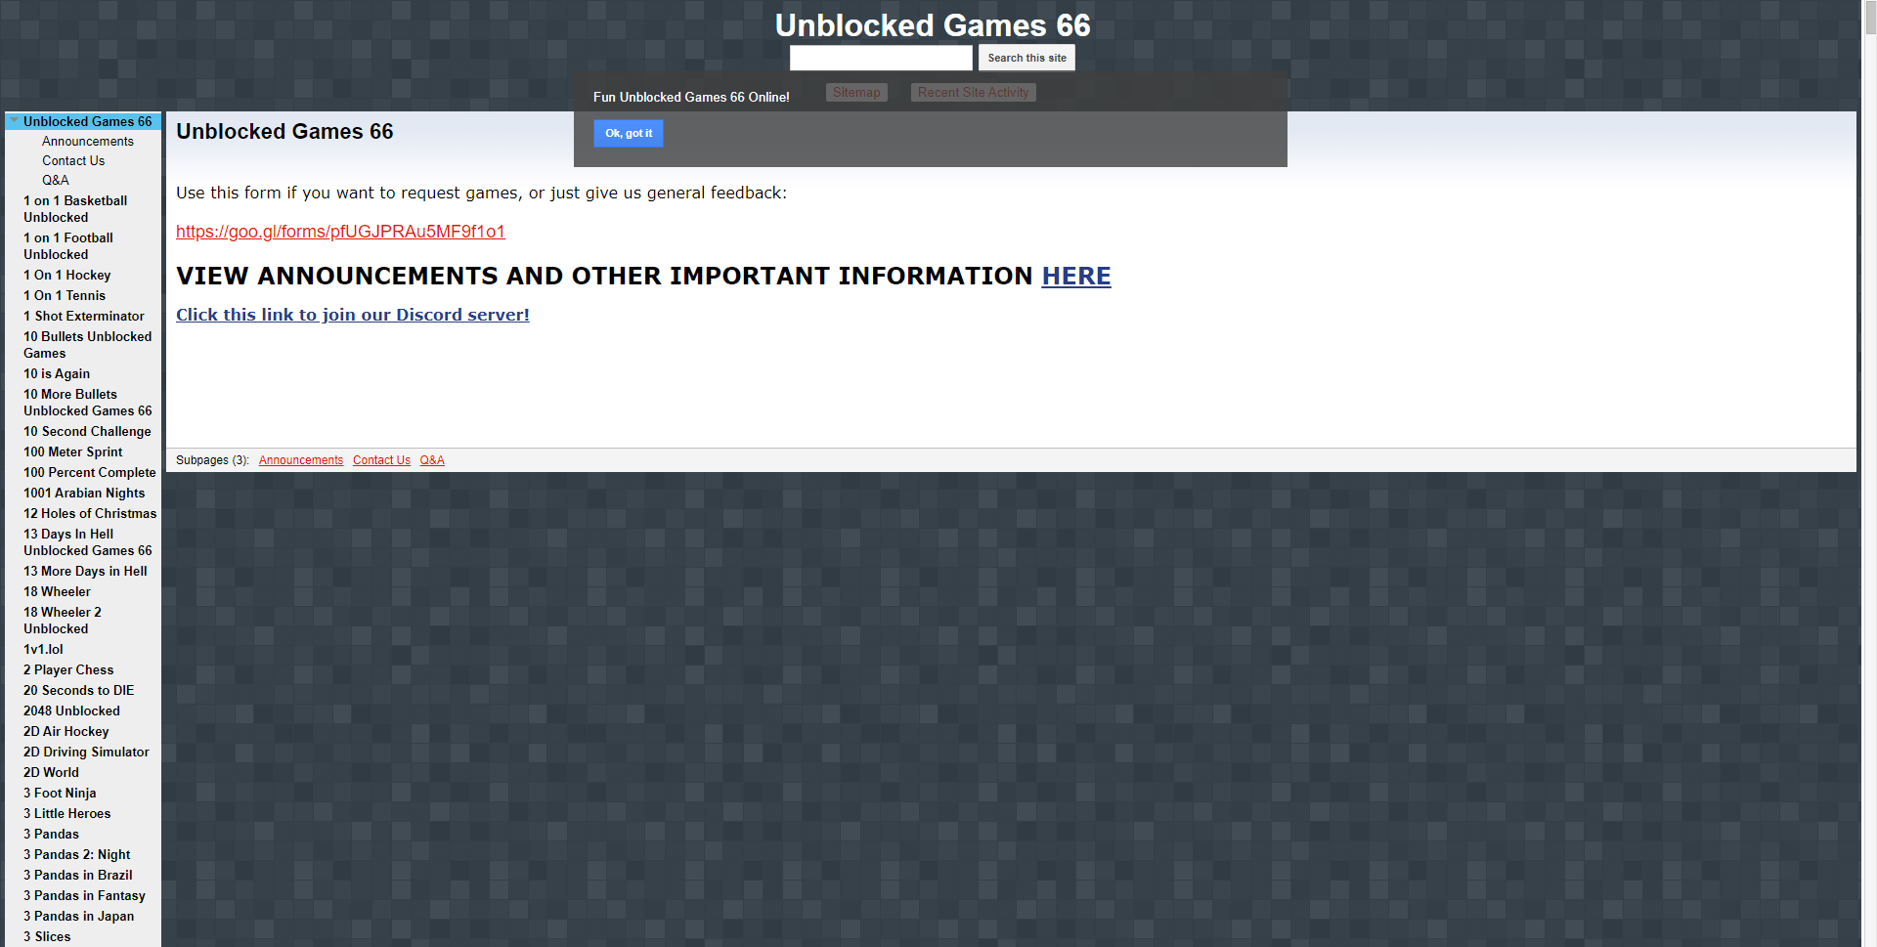The height and width of the screenshot is (947, 1877).
Task: Open 10 Second Challenge
Action: [87, 432]
